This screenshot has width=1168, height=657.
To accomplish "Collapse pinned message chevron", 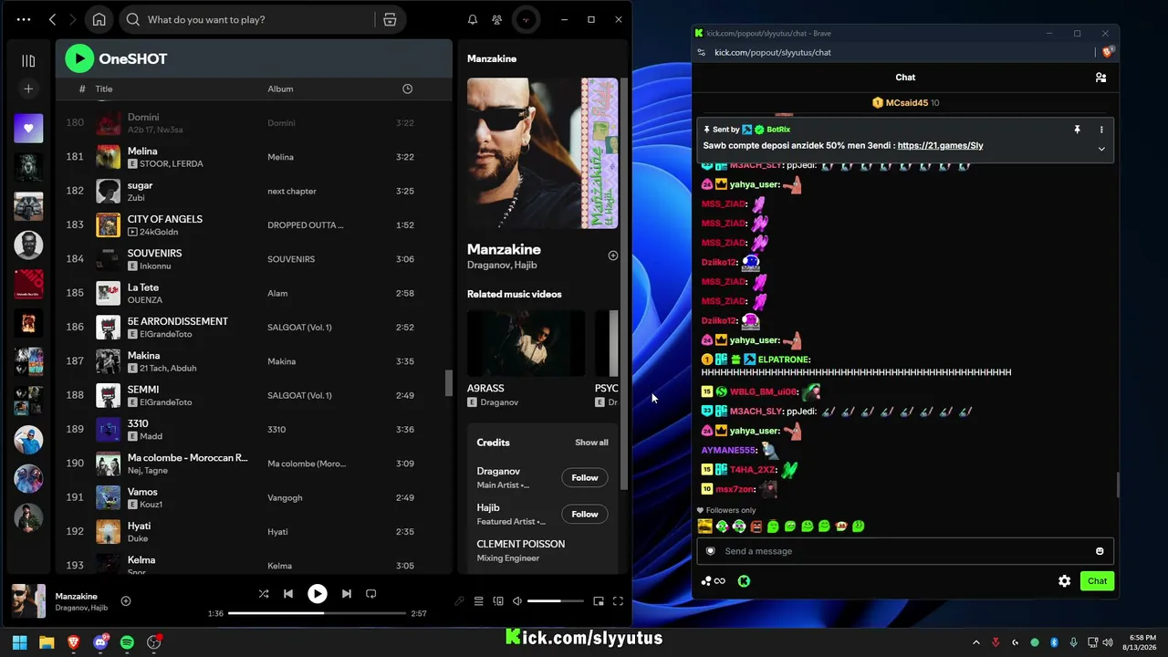I will [x=1101, y=149].
